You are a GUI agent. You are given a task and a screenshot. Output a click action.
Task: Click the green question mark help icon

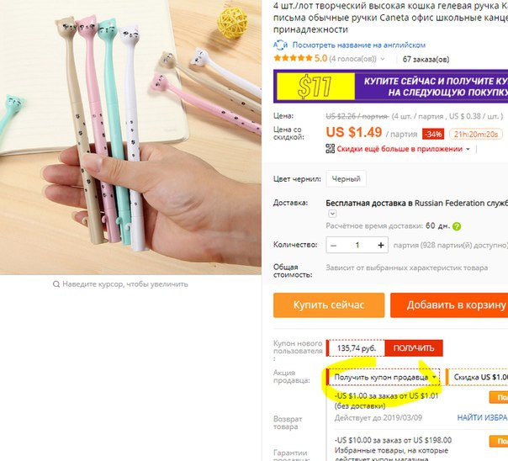click(x=457, y=226)
